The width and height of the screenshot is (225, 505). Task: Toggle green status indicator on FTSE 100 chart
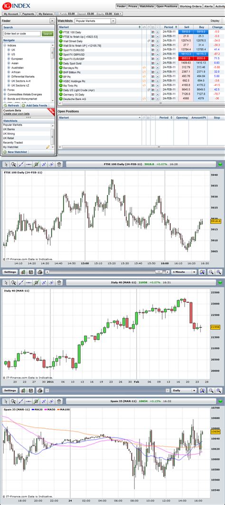click(220, 164)
